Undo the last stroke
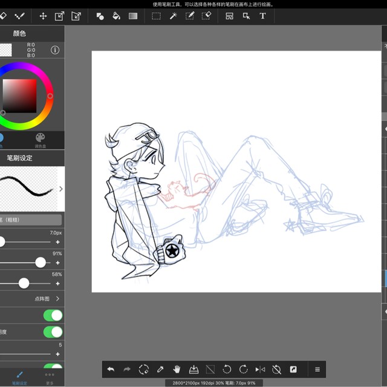The height and width of the screenshot is (387, 387). point(111,369)
